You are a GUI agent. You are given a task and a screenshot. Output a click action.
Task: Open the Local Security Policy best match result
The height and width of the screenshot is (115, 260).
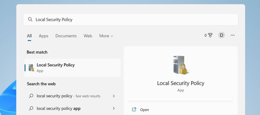pyautogui.click(x=72, y=68)
